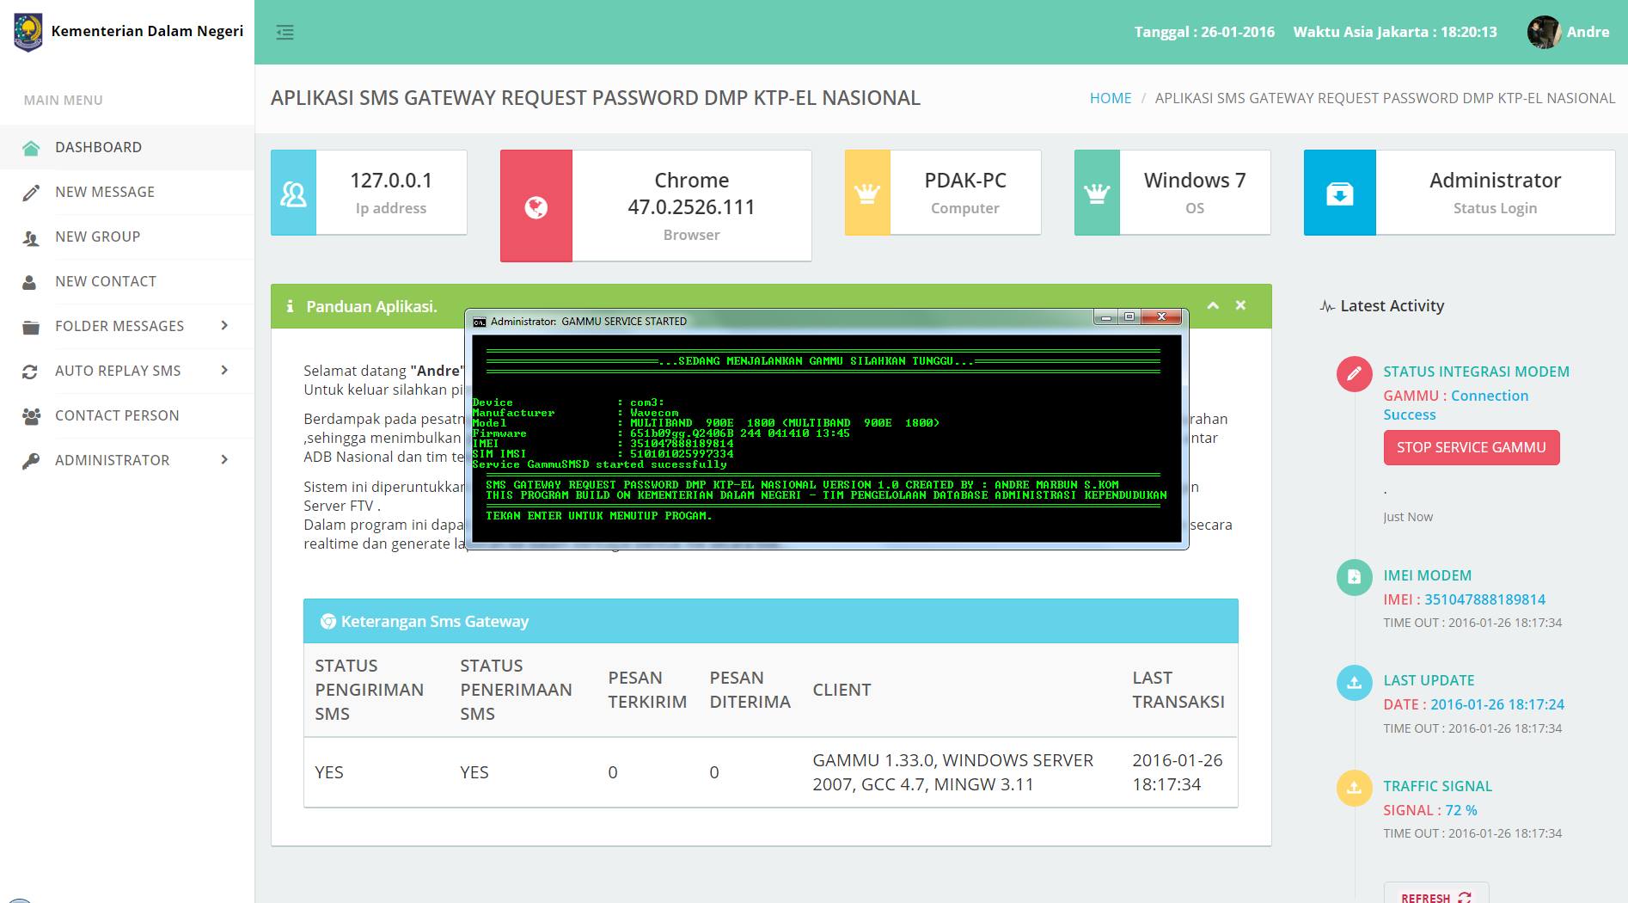Click the blue Administrator status login icon
The width and height of the screenshot is (1628, 903).
pyautogui.click(x=1339, y=193)
